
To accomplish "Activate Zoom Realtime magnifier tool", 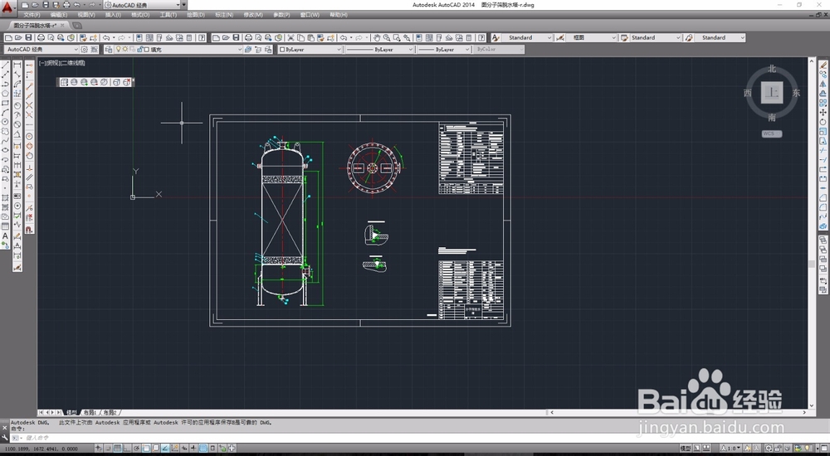I will (387, 37).
